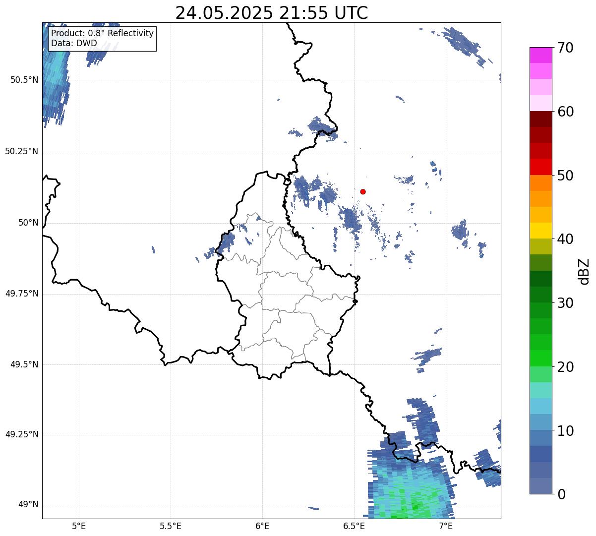The image size is (596, 536).
Task: Click the longitude label "6°E"
Action: pos(262,526)
